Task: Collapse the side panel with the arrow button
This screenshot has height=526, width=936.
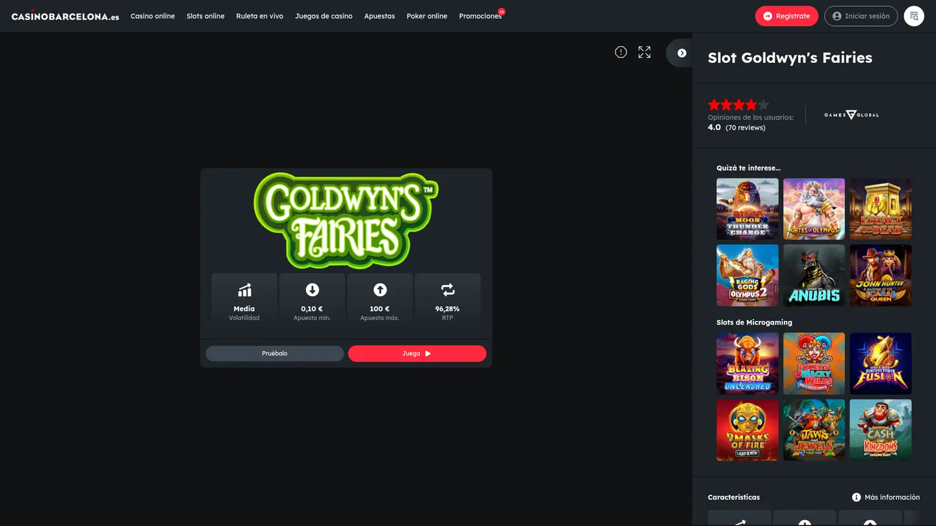Action: [682, 53]
